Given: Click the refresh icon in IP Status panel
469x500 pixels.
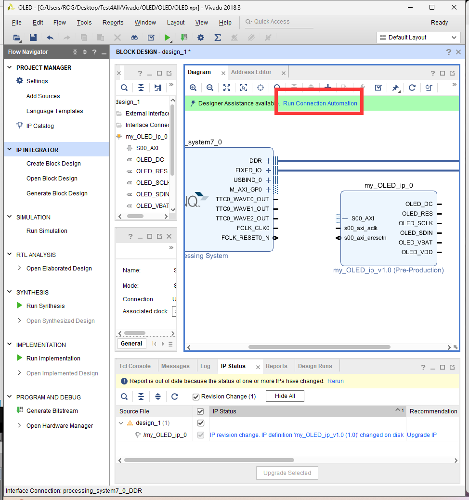Looking at the screenshot, I should (174, 397).
